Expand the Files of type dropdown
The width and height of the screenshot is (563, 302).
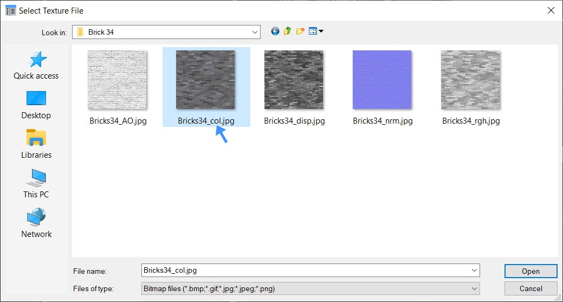click(x=474, y=288)
